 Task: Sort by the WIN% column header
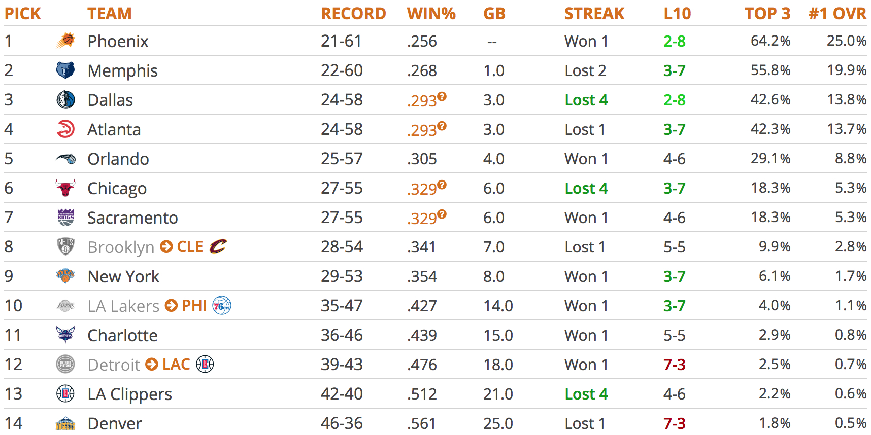[x=431, y=14]
